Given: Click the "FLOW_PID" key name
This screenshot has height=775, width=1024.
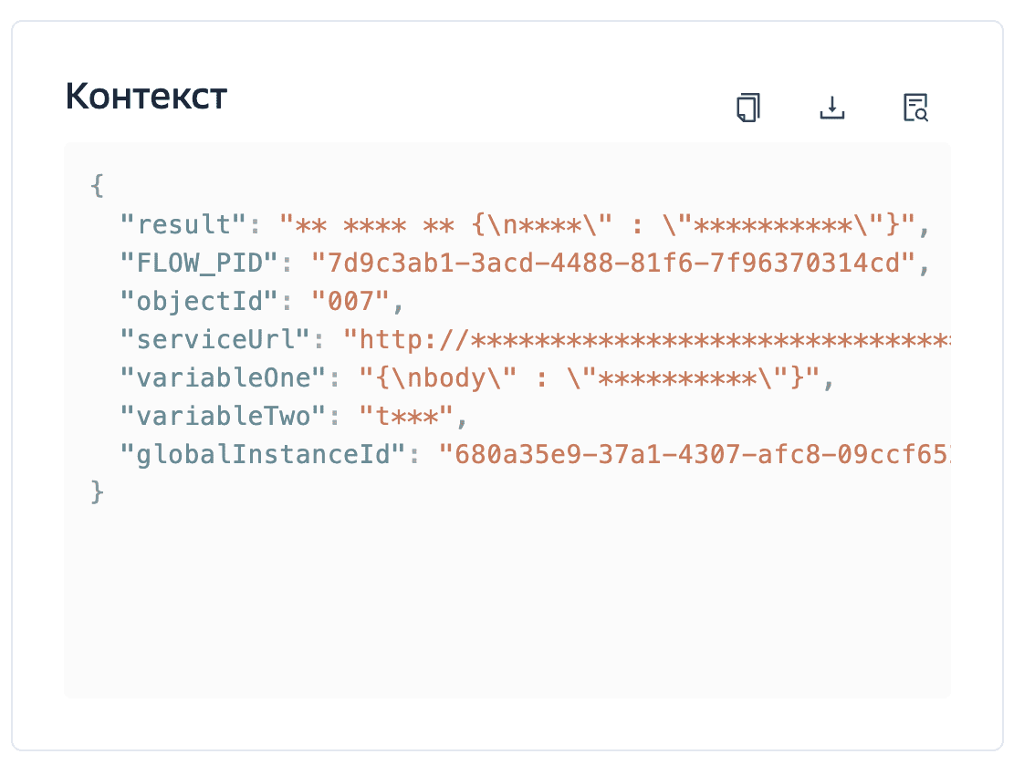Looking at the screenshot, I should coord(200,263).
